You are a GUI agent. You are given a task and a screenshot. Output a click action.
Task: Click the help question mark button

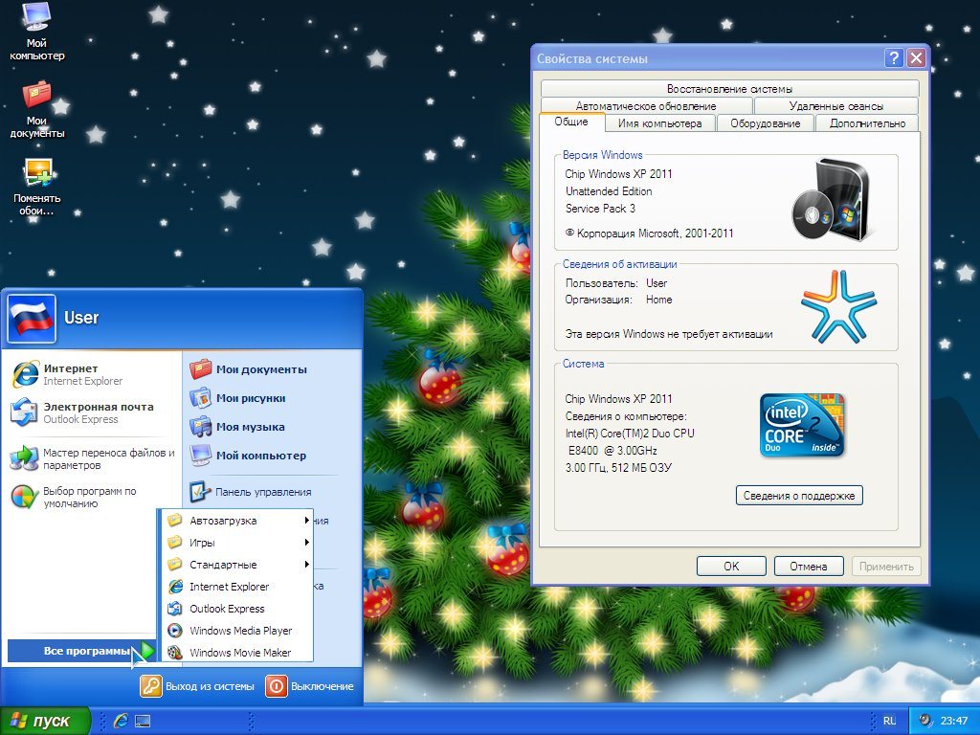894,58
